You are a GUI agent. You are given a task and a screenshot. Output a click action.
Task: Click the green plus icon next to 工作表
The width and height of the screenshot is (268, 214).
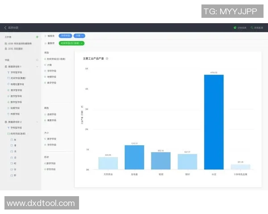(37, 37)
